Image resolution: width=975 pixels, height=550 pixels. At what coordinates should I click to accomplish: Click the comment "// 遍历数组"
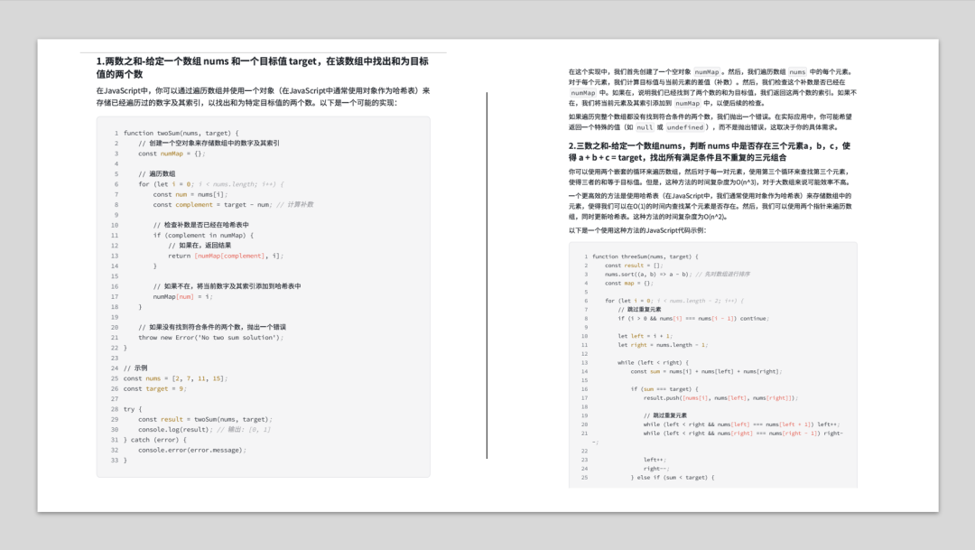pyautogui.click(x=157, y=174)
